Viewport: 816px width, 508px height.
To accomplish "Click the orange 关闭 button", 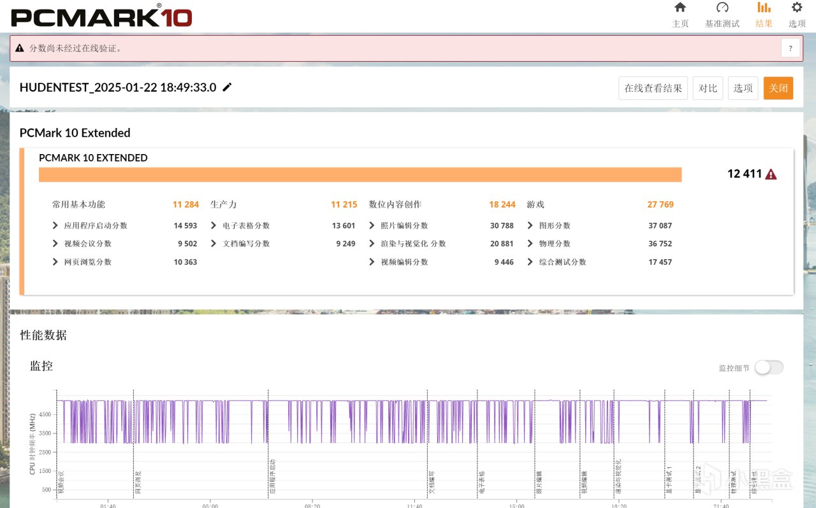I will (778, 88).
